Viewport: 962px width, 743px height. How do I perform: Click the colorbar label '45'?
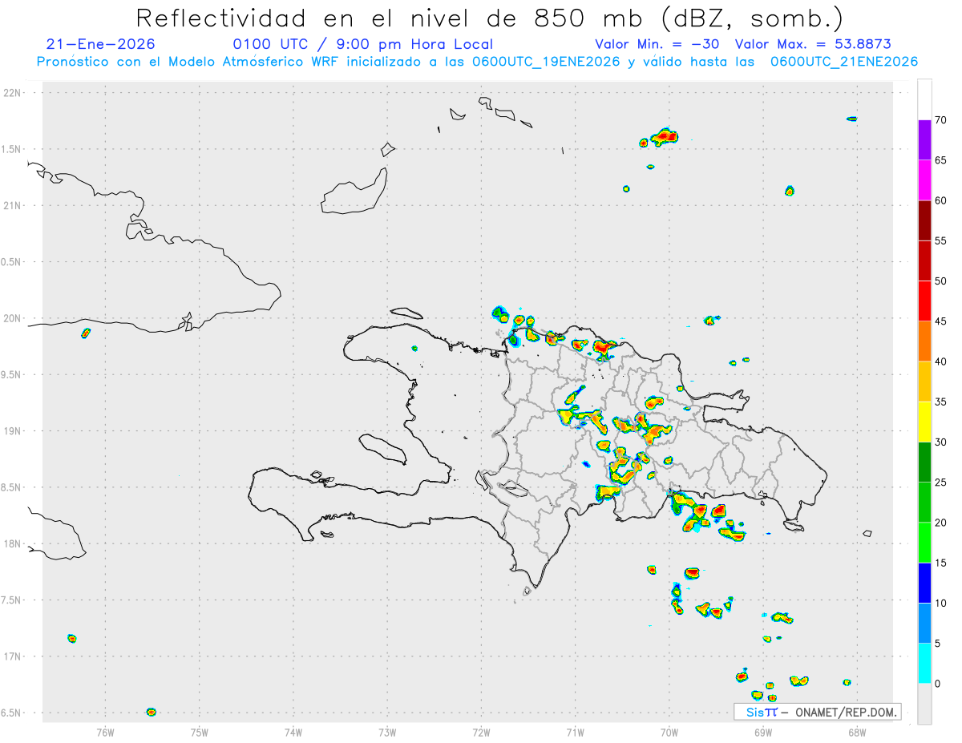pyautogui.click(x=941, y=321)
